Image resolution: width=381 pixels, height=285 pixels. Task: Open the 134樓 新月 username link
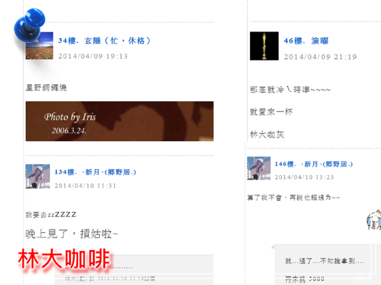(95, 172)
